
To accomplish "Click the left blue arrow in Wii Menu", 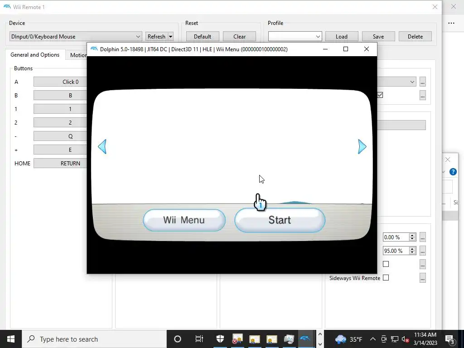I will [102, 146].
